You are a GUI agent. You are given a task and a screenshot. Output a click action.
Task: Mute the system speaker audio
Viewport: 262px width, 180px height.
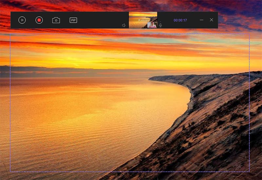124,25
